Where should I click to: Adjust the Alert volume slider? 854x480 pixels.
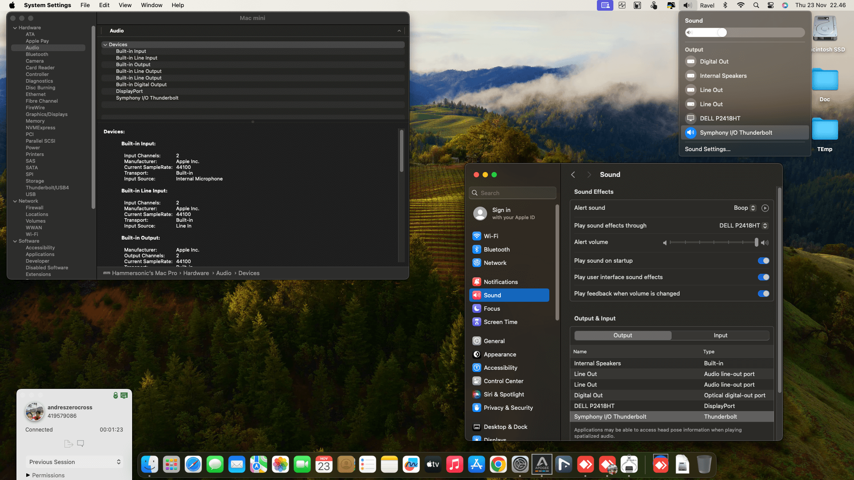click(713, 242)
